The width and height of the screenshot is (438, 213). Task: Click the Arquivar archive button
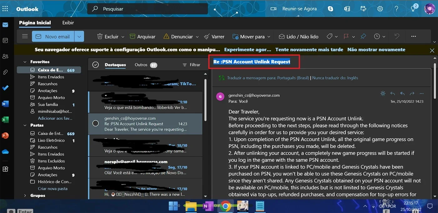pyautogui.click(x=143, y=37)
